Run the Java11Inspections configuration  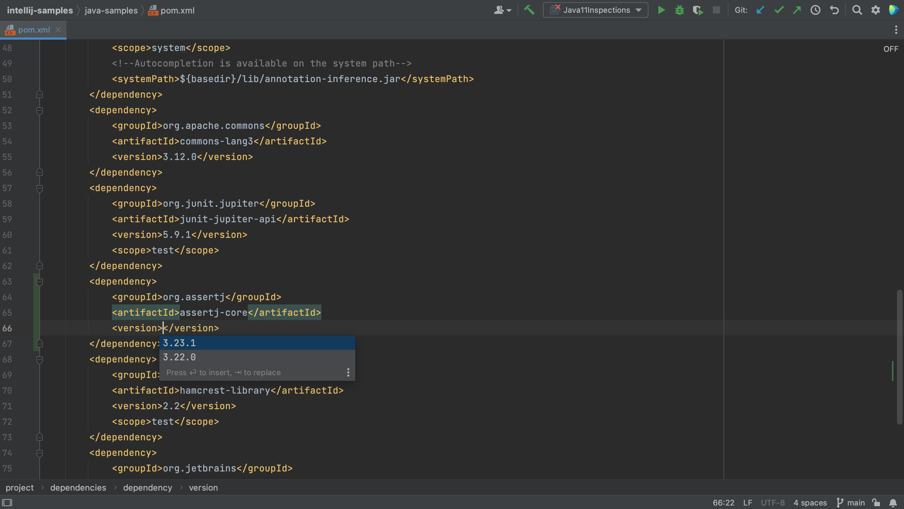tap(661, 10)
